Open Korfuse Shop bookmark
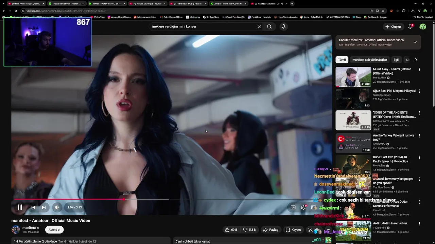The width and height of the screenshot is (435, 244). (x=211, y=17)
